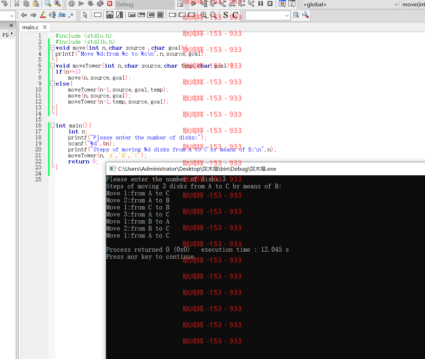This screenshot has width=425, height=359.
Task: Click 'Press any key to continue' console text
Action: point(150,257)
